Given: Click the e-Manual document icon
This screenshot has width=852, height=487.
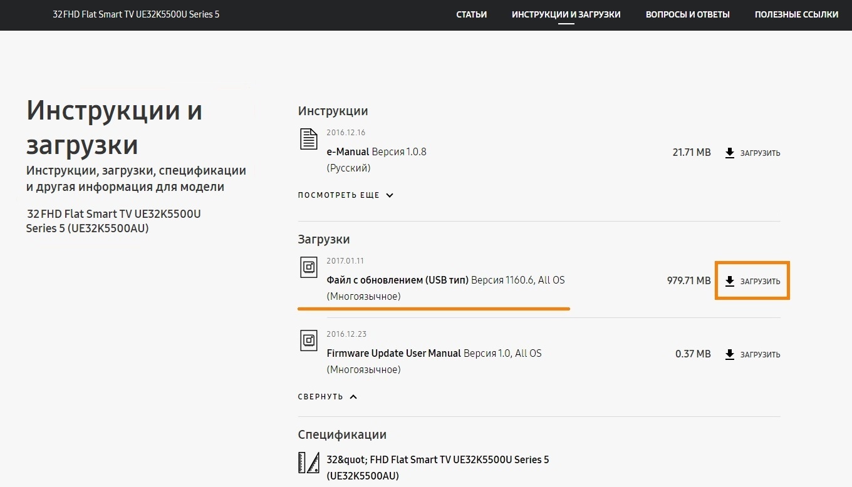Looking at the screenshot, I should pos(309,138).
